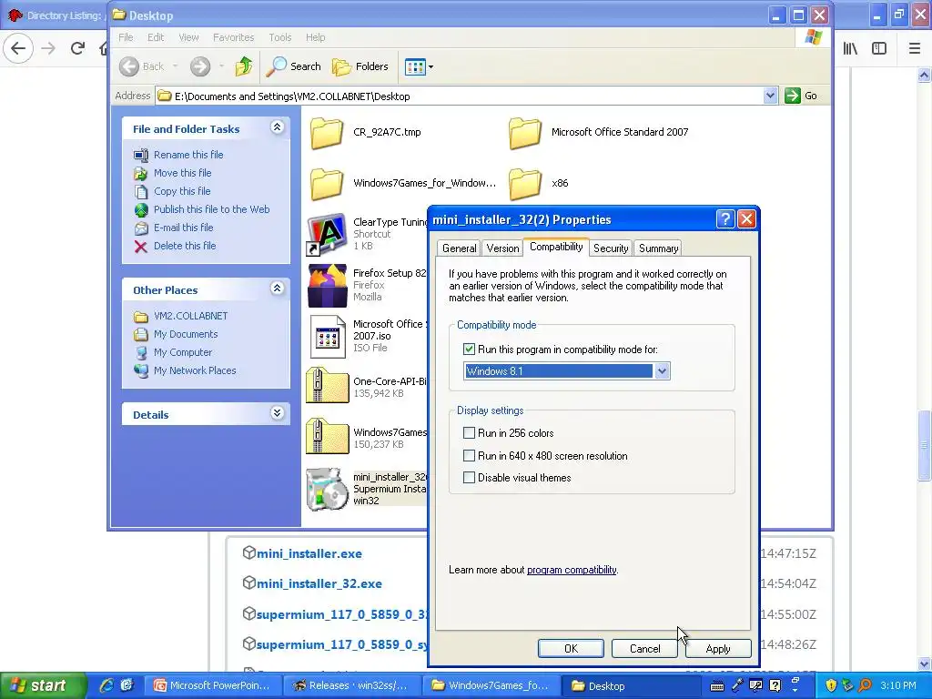Click Publish this file to the Web
932x699 pixels.
click(211, 209)
